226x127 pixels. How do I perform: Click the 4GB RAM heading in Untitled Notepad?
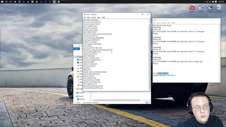[x=157, y=58]
